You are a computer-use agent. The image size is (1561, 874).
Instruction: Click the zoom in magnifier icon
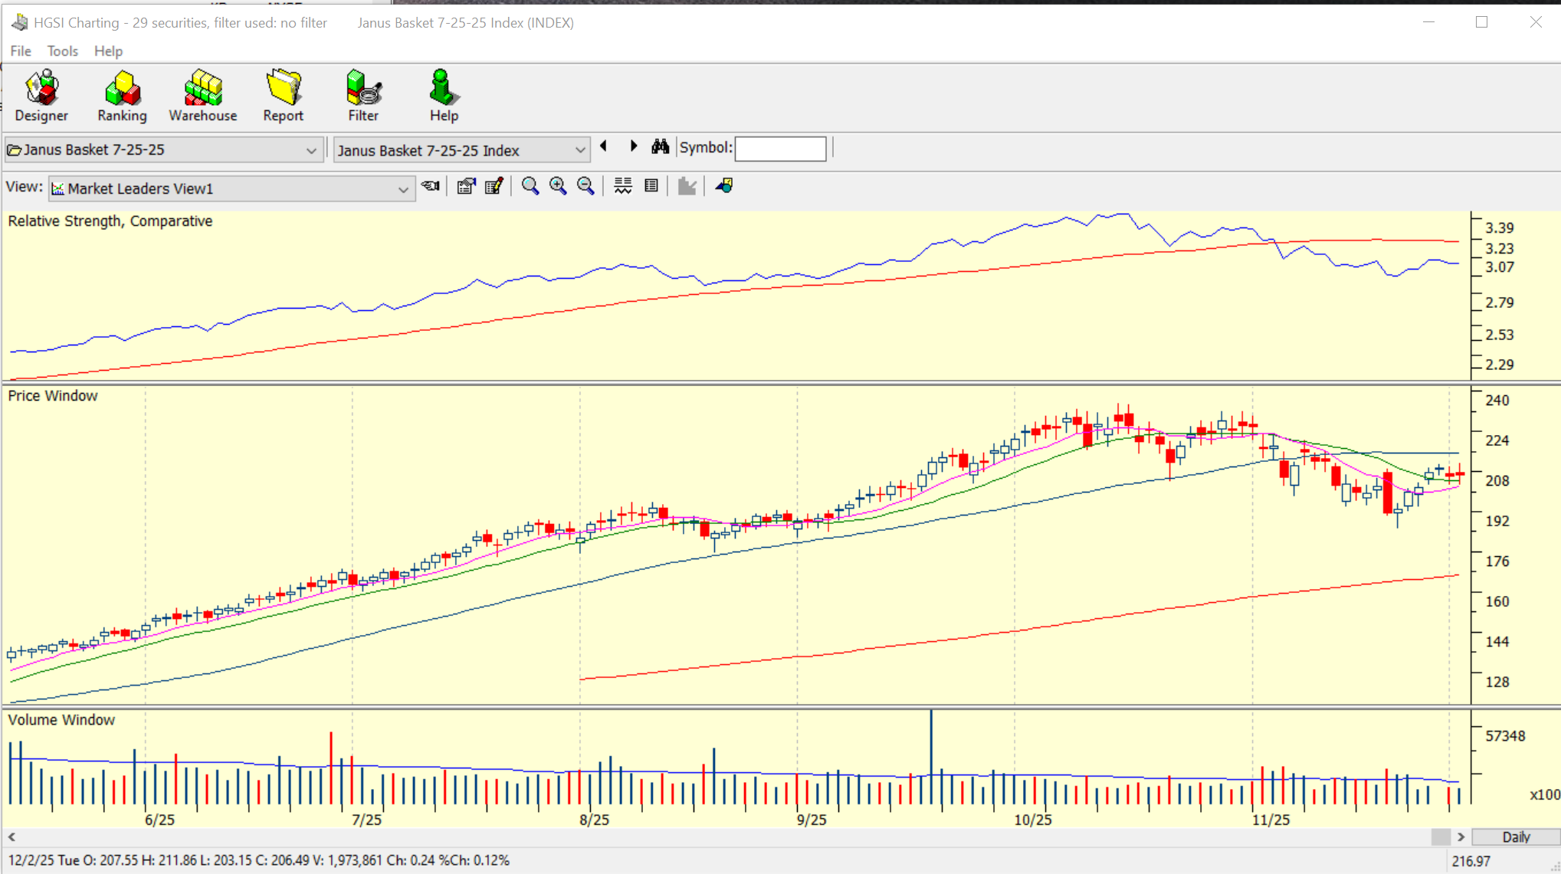point(558,186)
